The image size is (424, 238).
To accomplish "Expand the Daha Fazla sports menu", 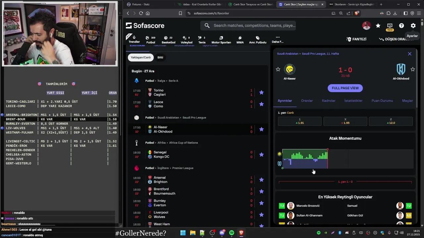I will (278, 39).
